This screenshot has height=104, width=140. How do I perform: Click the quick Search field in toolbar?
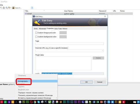[x=23, y=8]
